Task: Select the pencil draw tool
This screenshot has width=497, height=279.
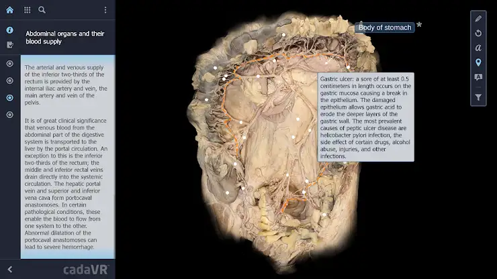Action: tap(478, 19)
